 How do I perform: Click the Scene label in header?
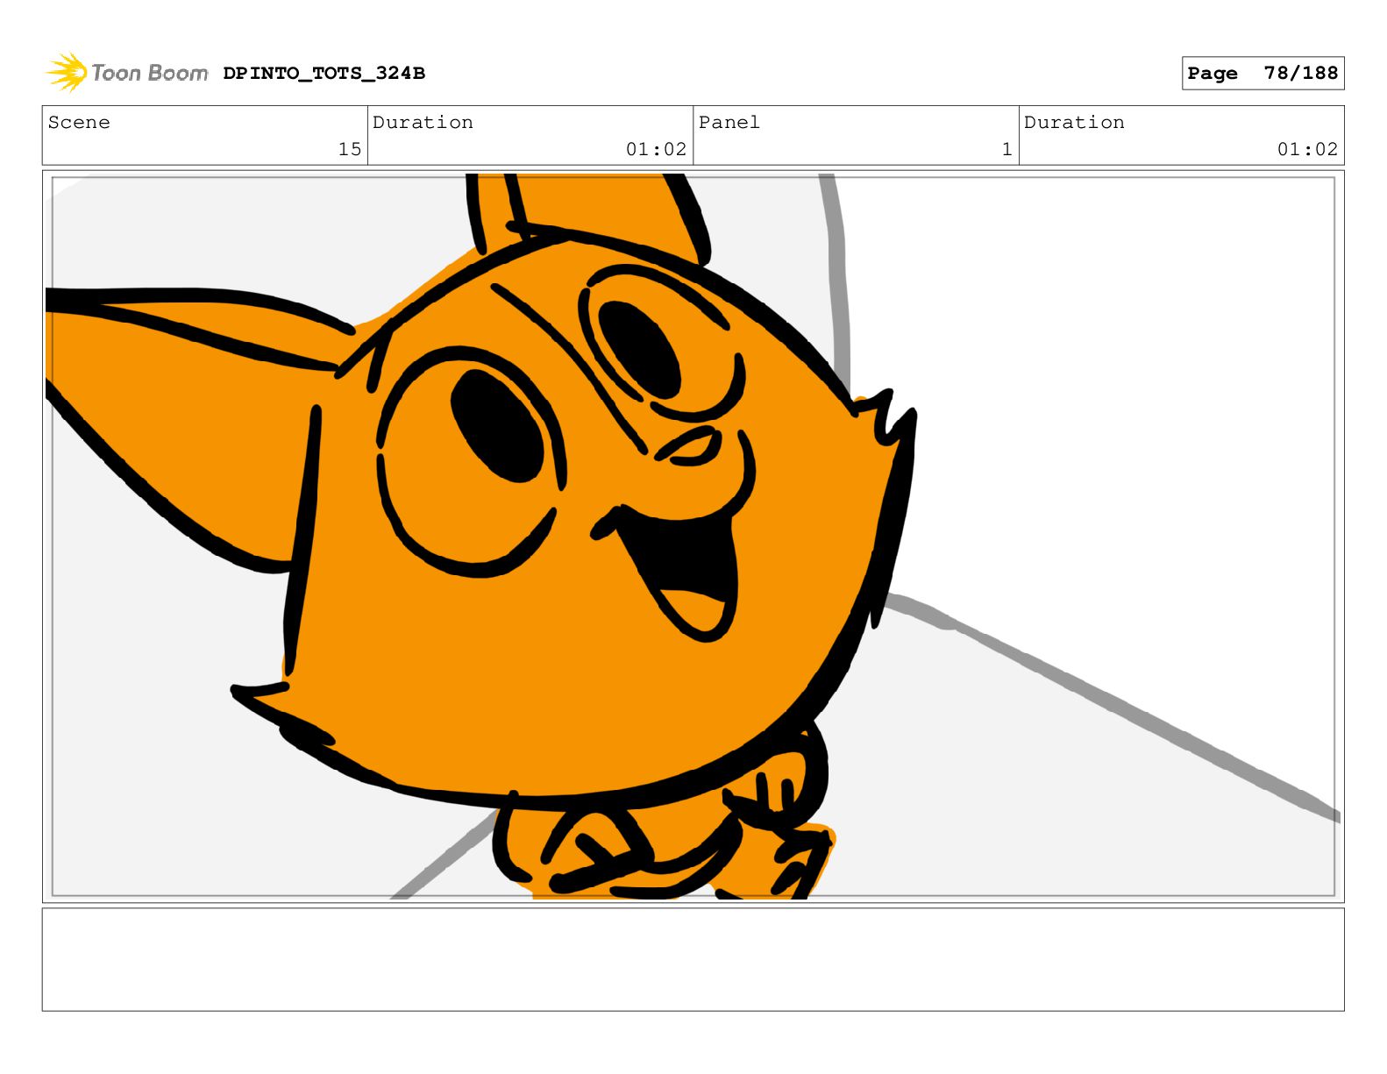[79, 123]
